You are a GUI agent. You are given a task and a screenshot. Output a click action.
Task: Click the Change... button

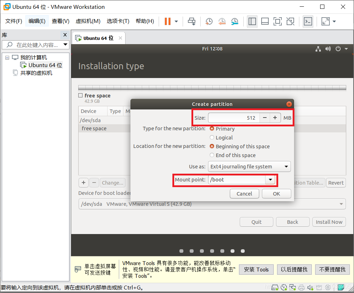tap(112, 183)
